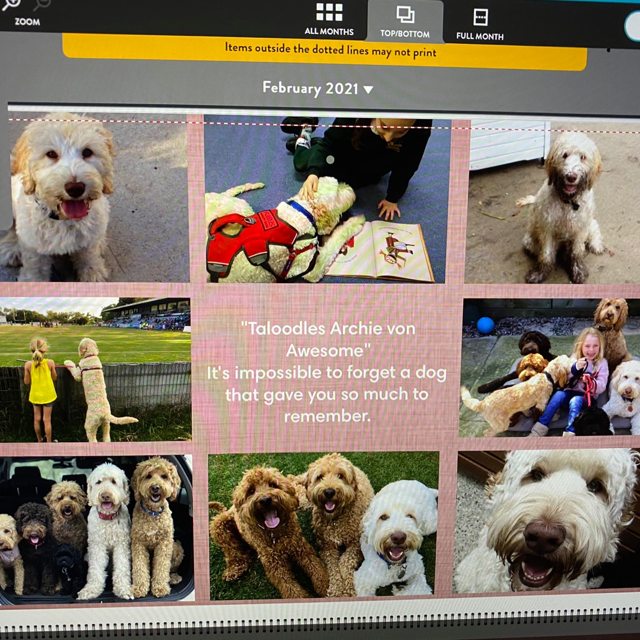Viewport: 640px width, 640px height.
Task: Click the "Items outside the dotted lines" warning text
Action: coord(331,50)
